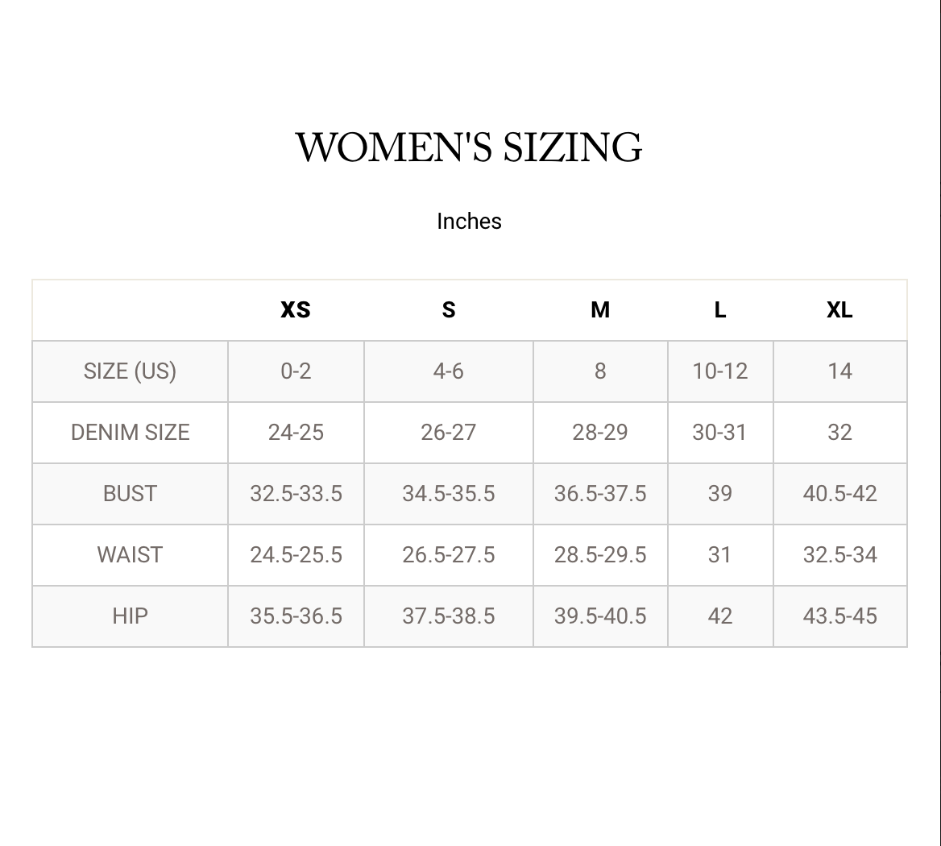Click the 0-2 US size cell
Screen dimensions: 941x846
(296, 371)
